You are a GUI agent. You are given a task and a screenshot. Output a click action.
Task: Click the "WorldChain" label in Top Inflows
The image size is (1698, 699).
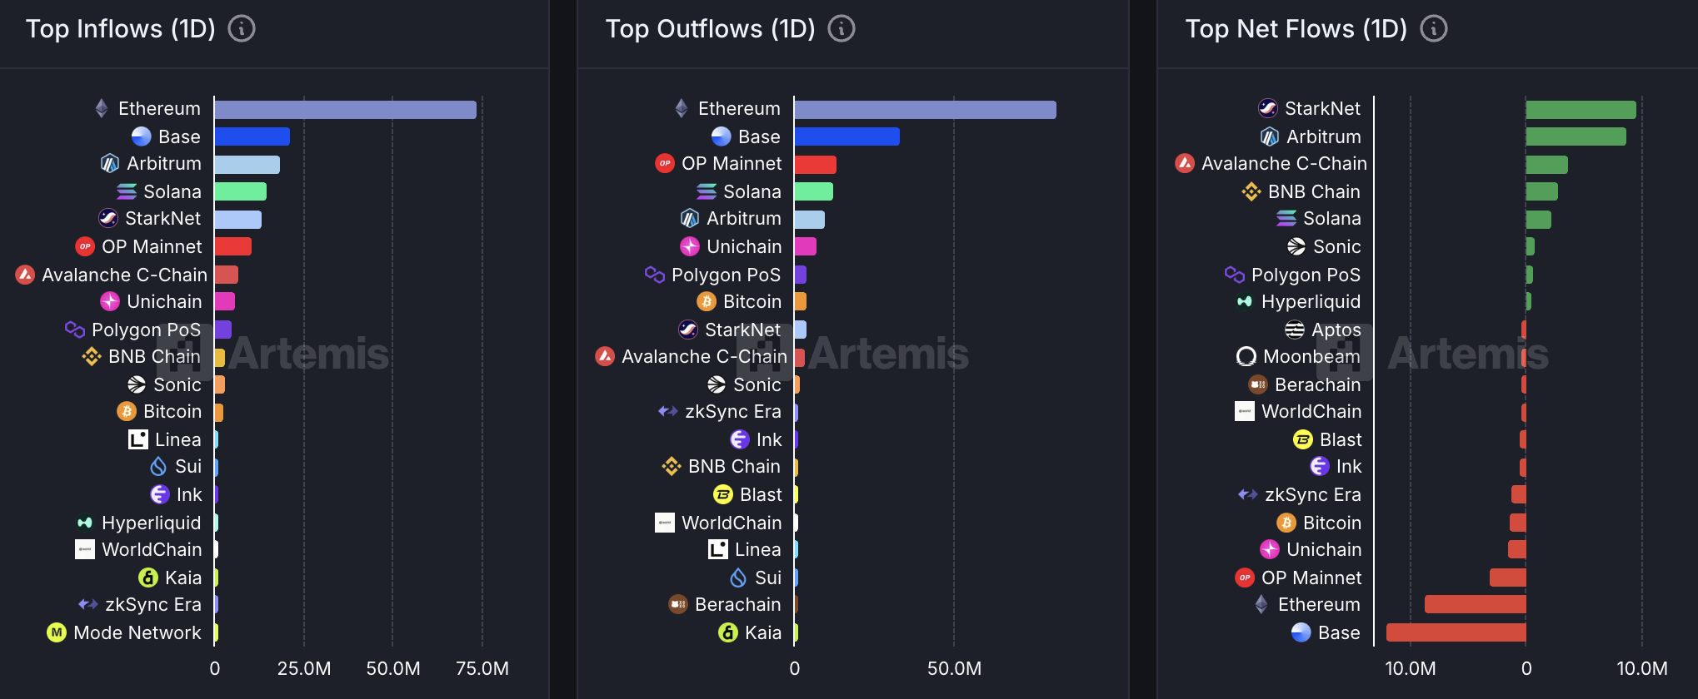coord(152,549)
